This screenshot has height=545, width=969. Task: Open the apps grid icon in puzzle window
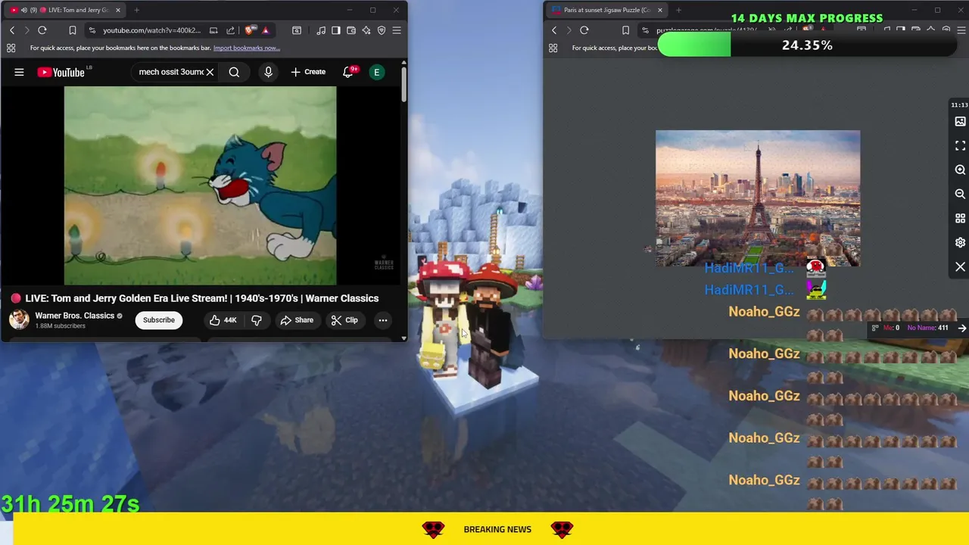pos(553,48)
